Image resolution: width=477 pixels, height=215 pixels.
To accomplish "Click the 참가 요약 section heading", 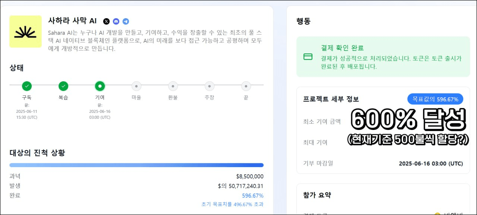I will tap(317, 195).
